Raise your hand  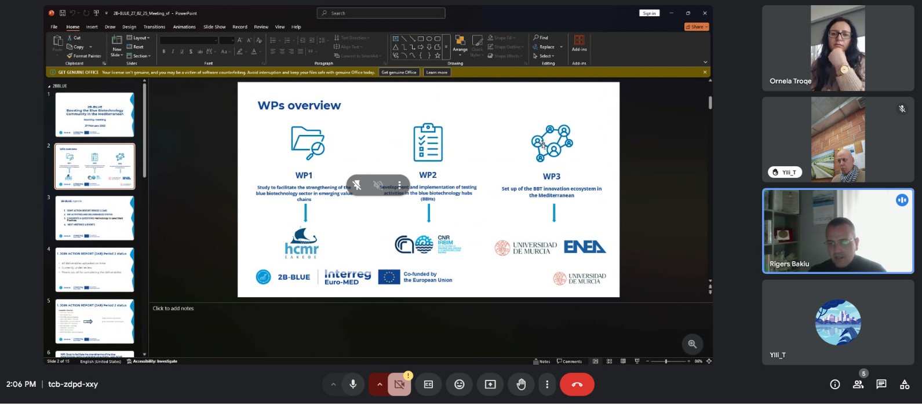click(521, 385)
